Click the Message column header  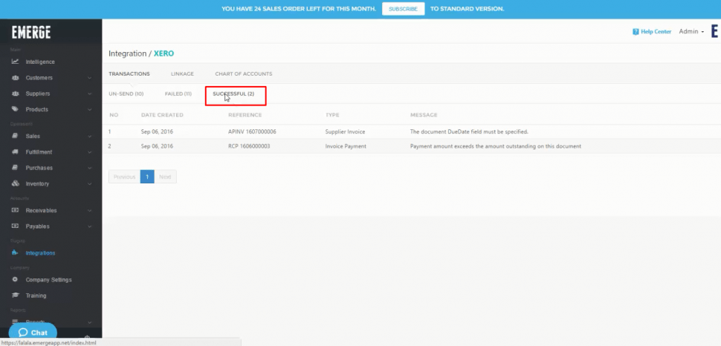(x=424, y=115)
